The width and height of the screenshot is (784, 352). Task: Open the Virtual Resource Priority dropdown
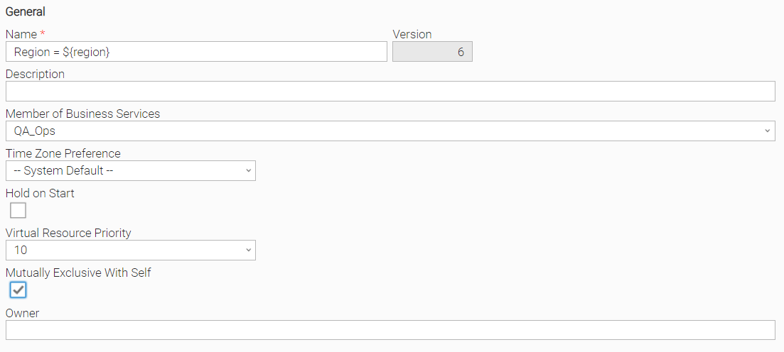(131, 251)
